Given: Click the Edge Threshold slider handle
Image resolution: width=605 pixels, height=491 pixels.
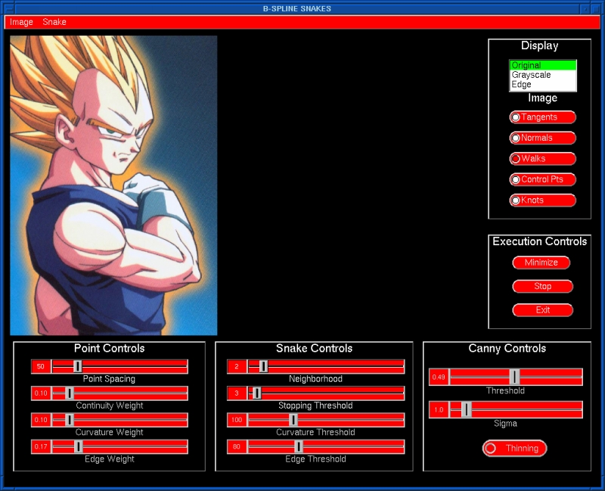Looking at the screenshot, I should [299, 446].
